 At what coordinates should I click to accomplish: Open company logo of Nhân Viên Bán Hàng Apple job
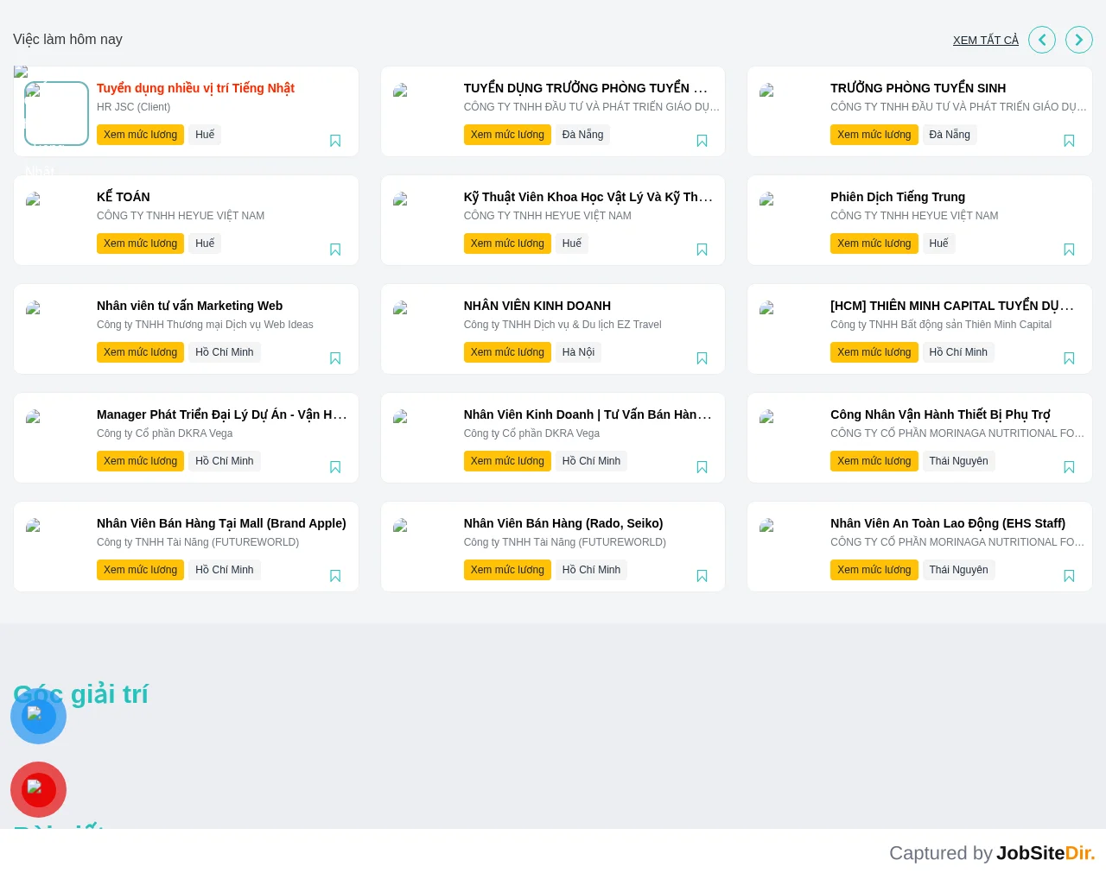click(34, 525)
